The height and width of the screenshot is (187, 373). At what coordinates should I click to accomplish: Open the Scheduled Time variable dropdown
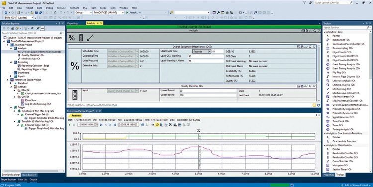(137, 51)
